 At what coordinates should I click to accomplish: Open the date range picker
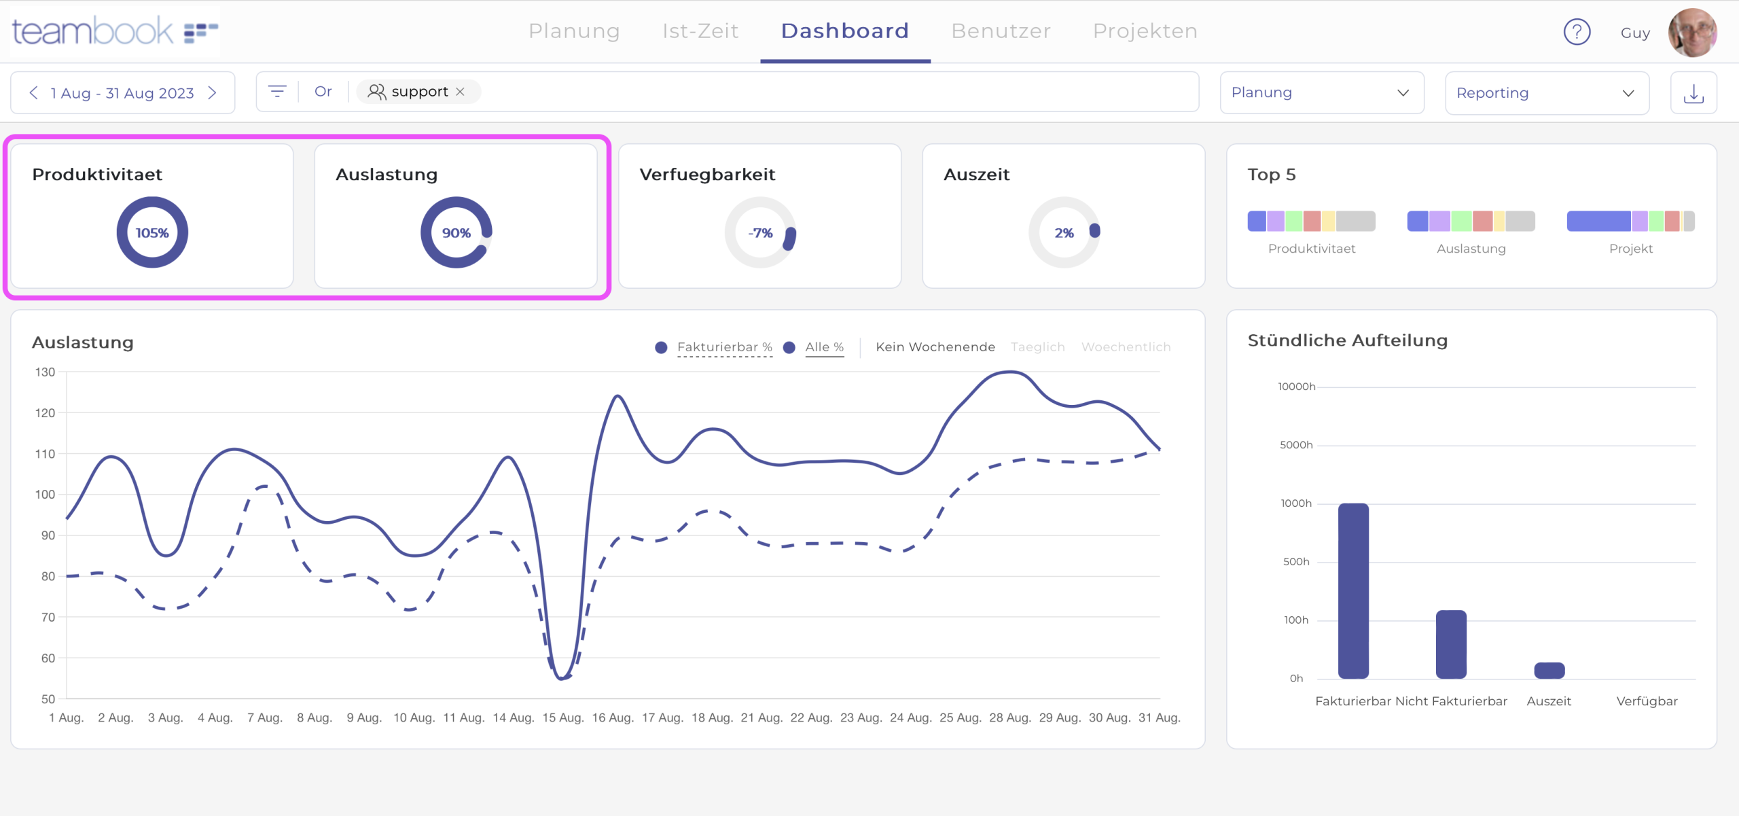(122, 92)
